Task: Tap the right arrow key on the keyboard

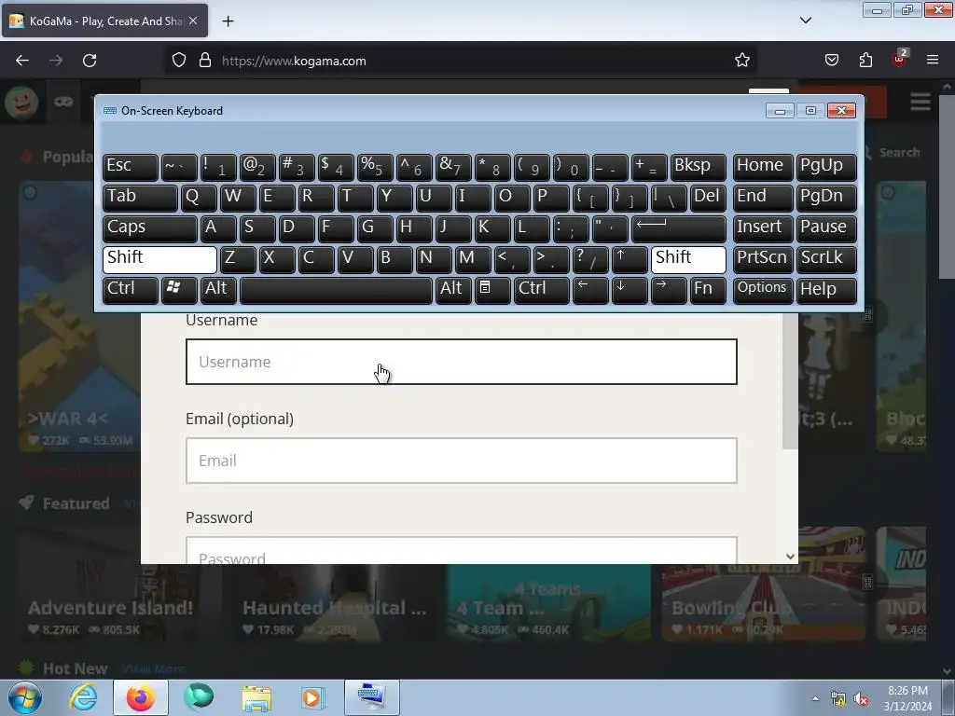Action: [x=668, y=289]
